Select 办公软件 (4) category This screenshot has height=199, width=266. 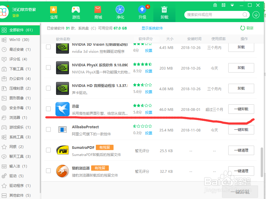pyautogui.click(x=20, y=78)
